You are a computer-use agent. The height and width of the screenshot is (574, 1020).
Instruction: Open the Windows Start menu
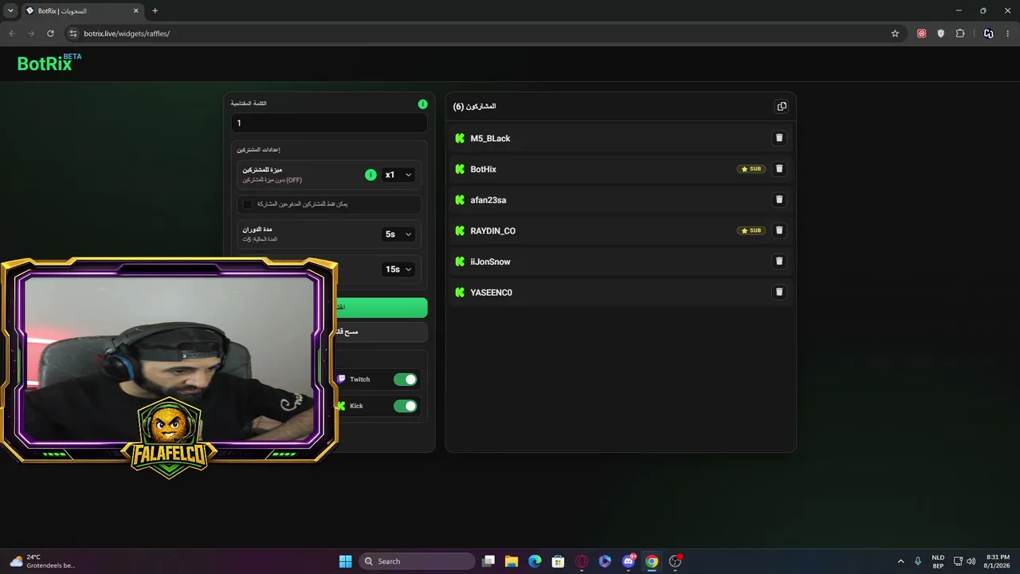click(345, 561)
